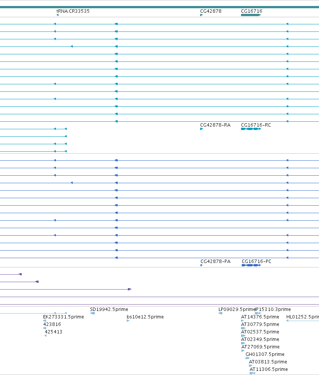Select the 423816 arrow glyph
The width and height of the screenshot is (319, 375).
[45, 328]
